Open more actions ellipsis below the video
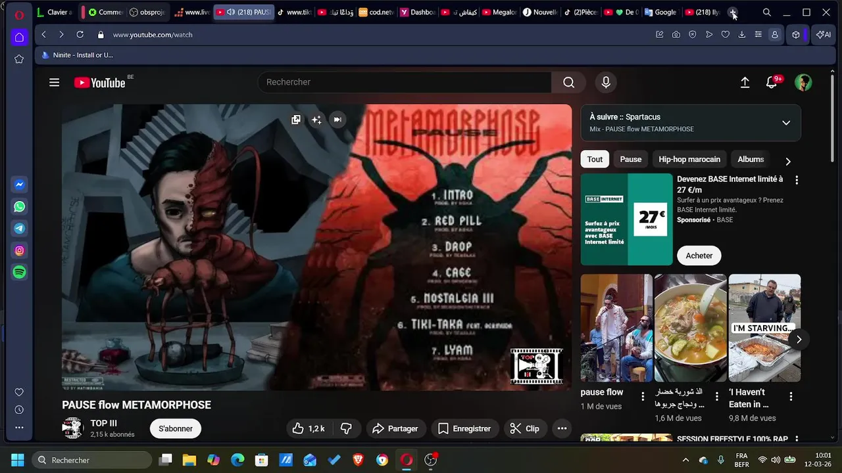Image resolution: width=842 pixels, height=473 pixels. [562, 428]
